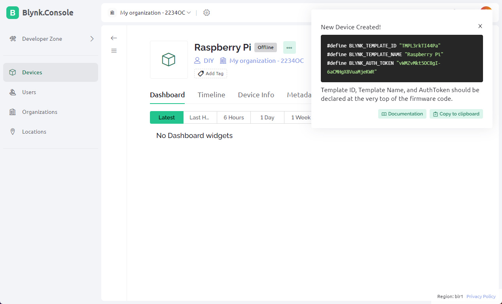Click the Organizations building icon
This screenshot has height=304, width=502.
tap(13, 112)
